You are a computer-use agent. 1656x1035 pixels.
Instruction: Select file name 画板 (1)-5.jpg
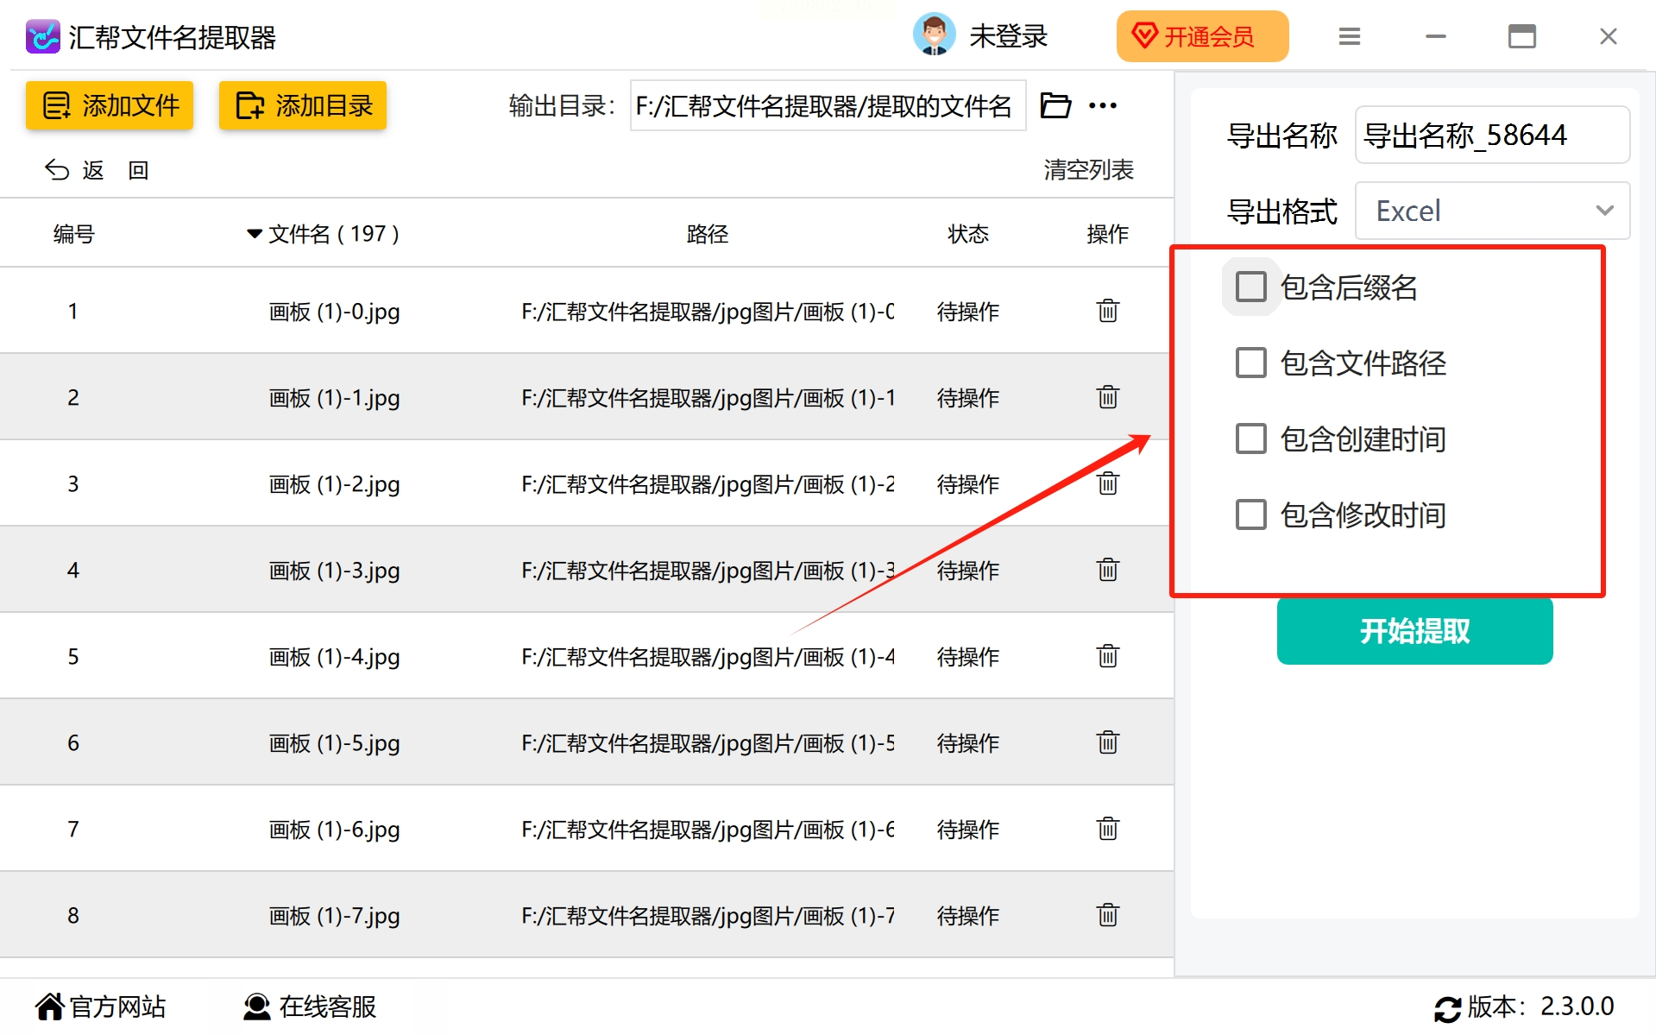pyautogui.click(x=334, y=743)
